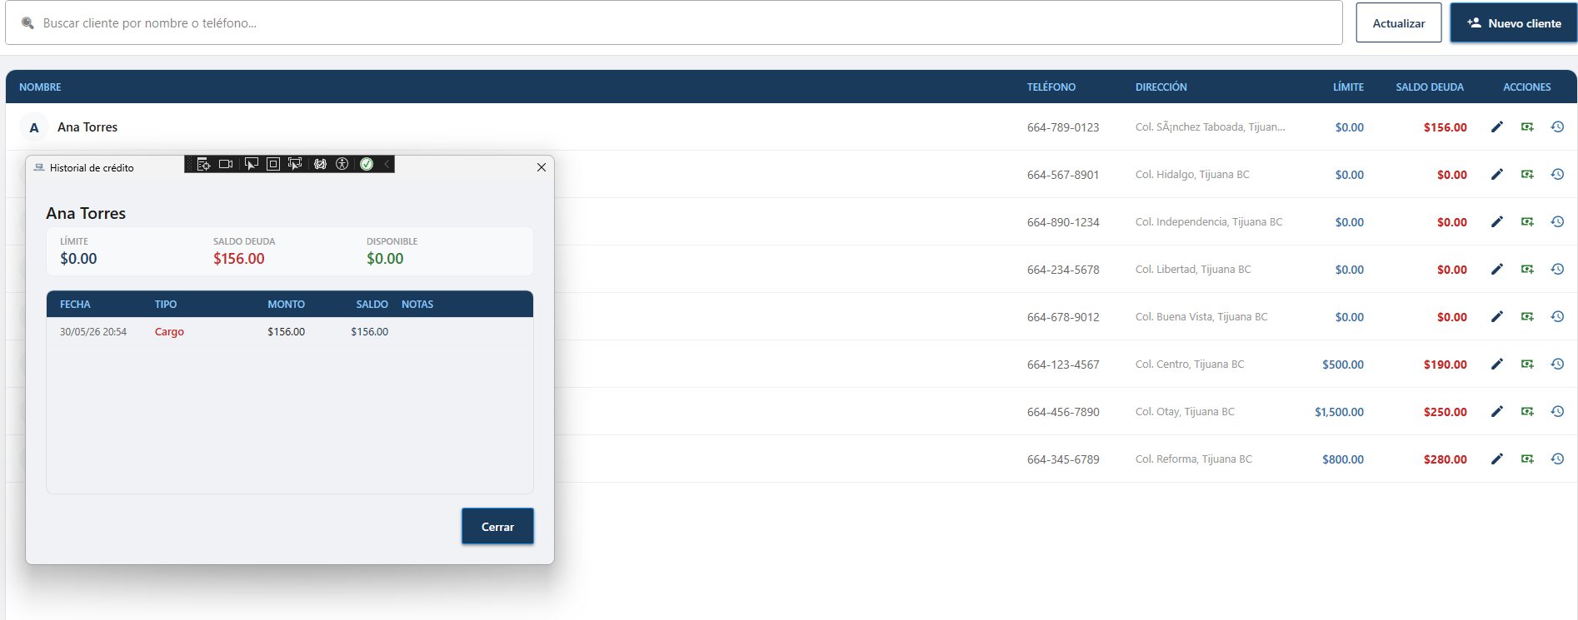This screenshot has width=1578, height=620.
Task: Open history for client 664-345-6789
Action: point(1557,459)
